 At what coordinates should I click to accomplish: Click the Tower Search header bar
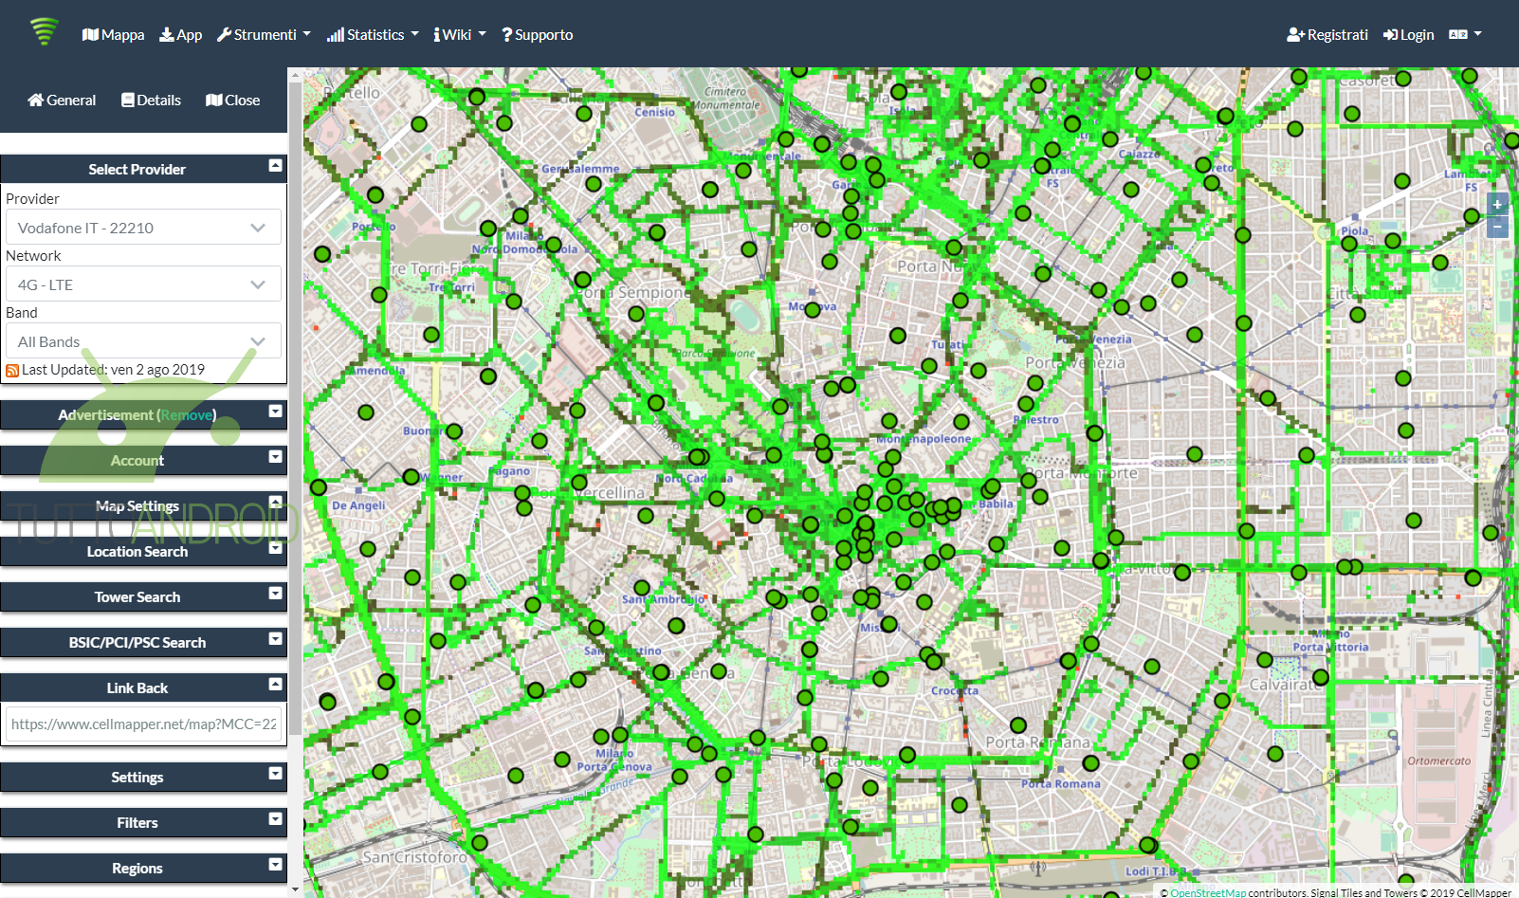pos(143,597)
